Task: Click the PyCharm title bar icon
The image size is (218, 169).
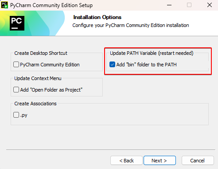Action: click(x=4, y=5)
